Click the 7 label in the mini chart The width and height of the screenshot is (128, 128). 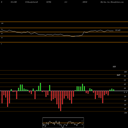[82, 121]
